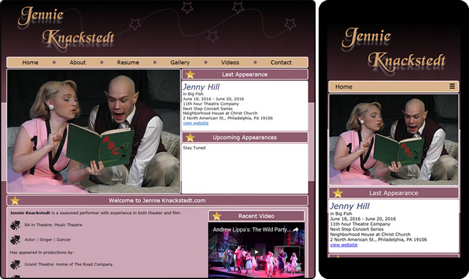
Task: Click the star icon in mobile Last Appearance header
Action: (x=338, y=193)
